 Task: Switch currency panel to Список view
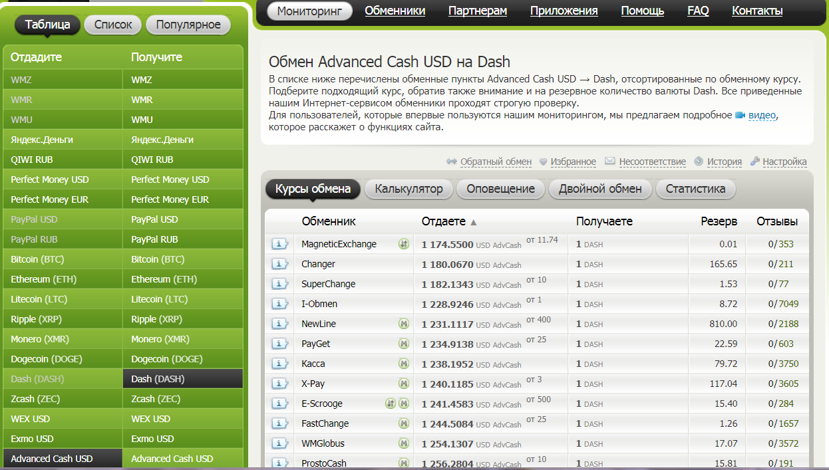(113, 25)
